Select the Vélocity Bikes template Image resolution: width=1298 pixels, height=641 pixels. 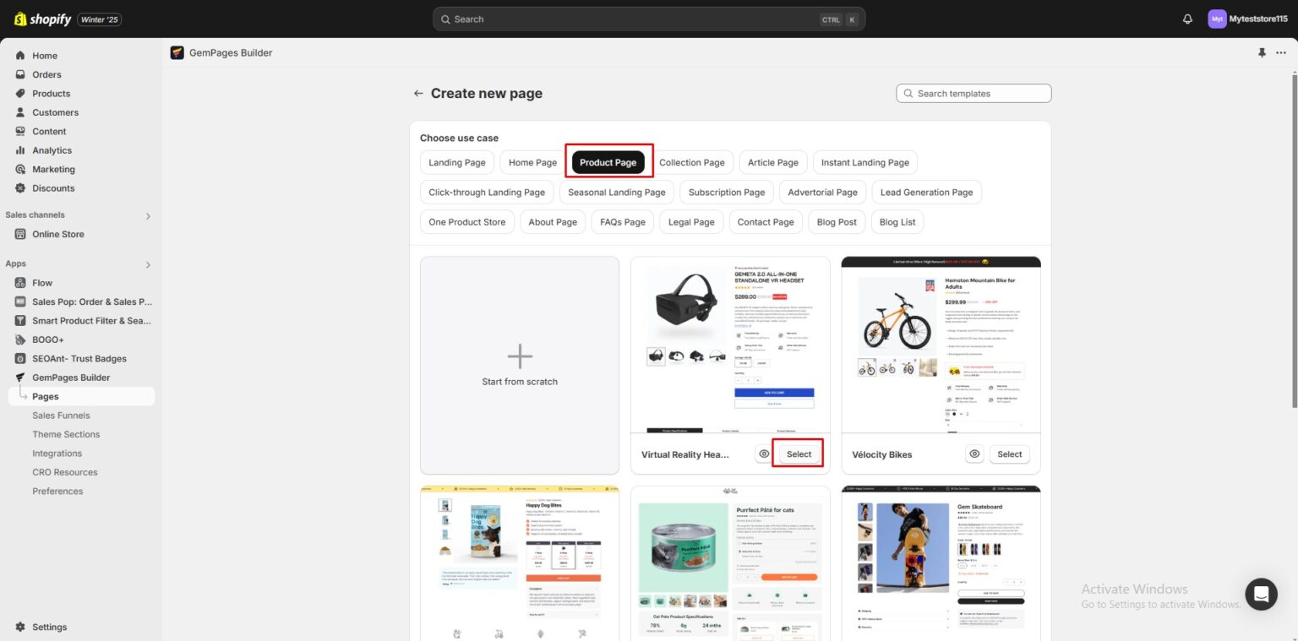coord(1009,454)
